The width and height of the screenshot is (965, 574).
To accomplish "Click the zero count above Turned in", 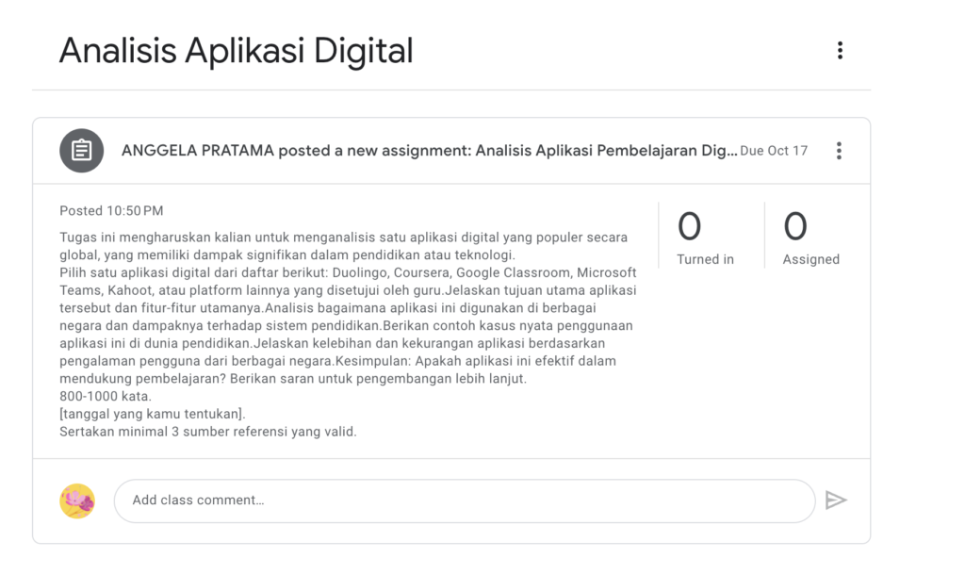I will 689,226.
